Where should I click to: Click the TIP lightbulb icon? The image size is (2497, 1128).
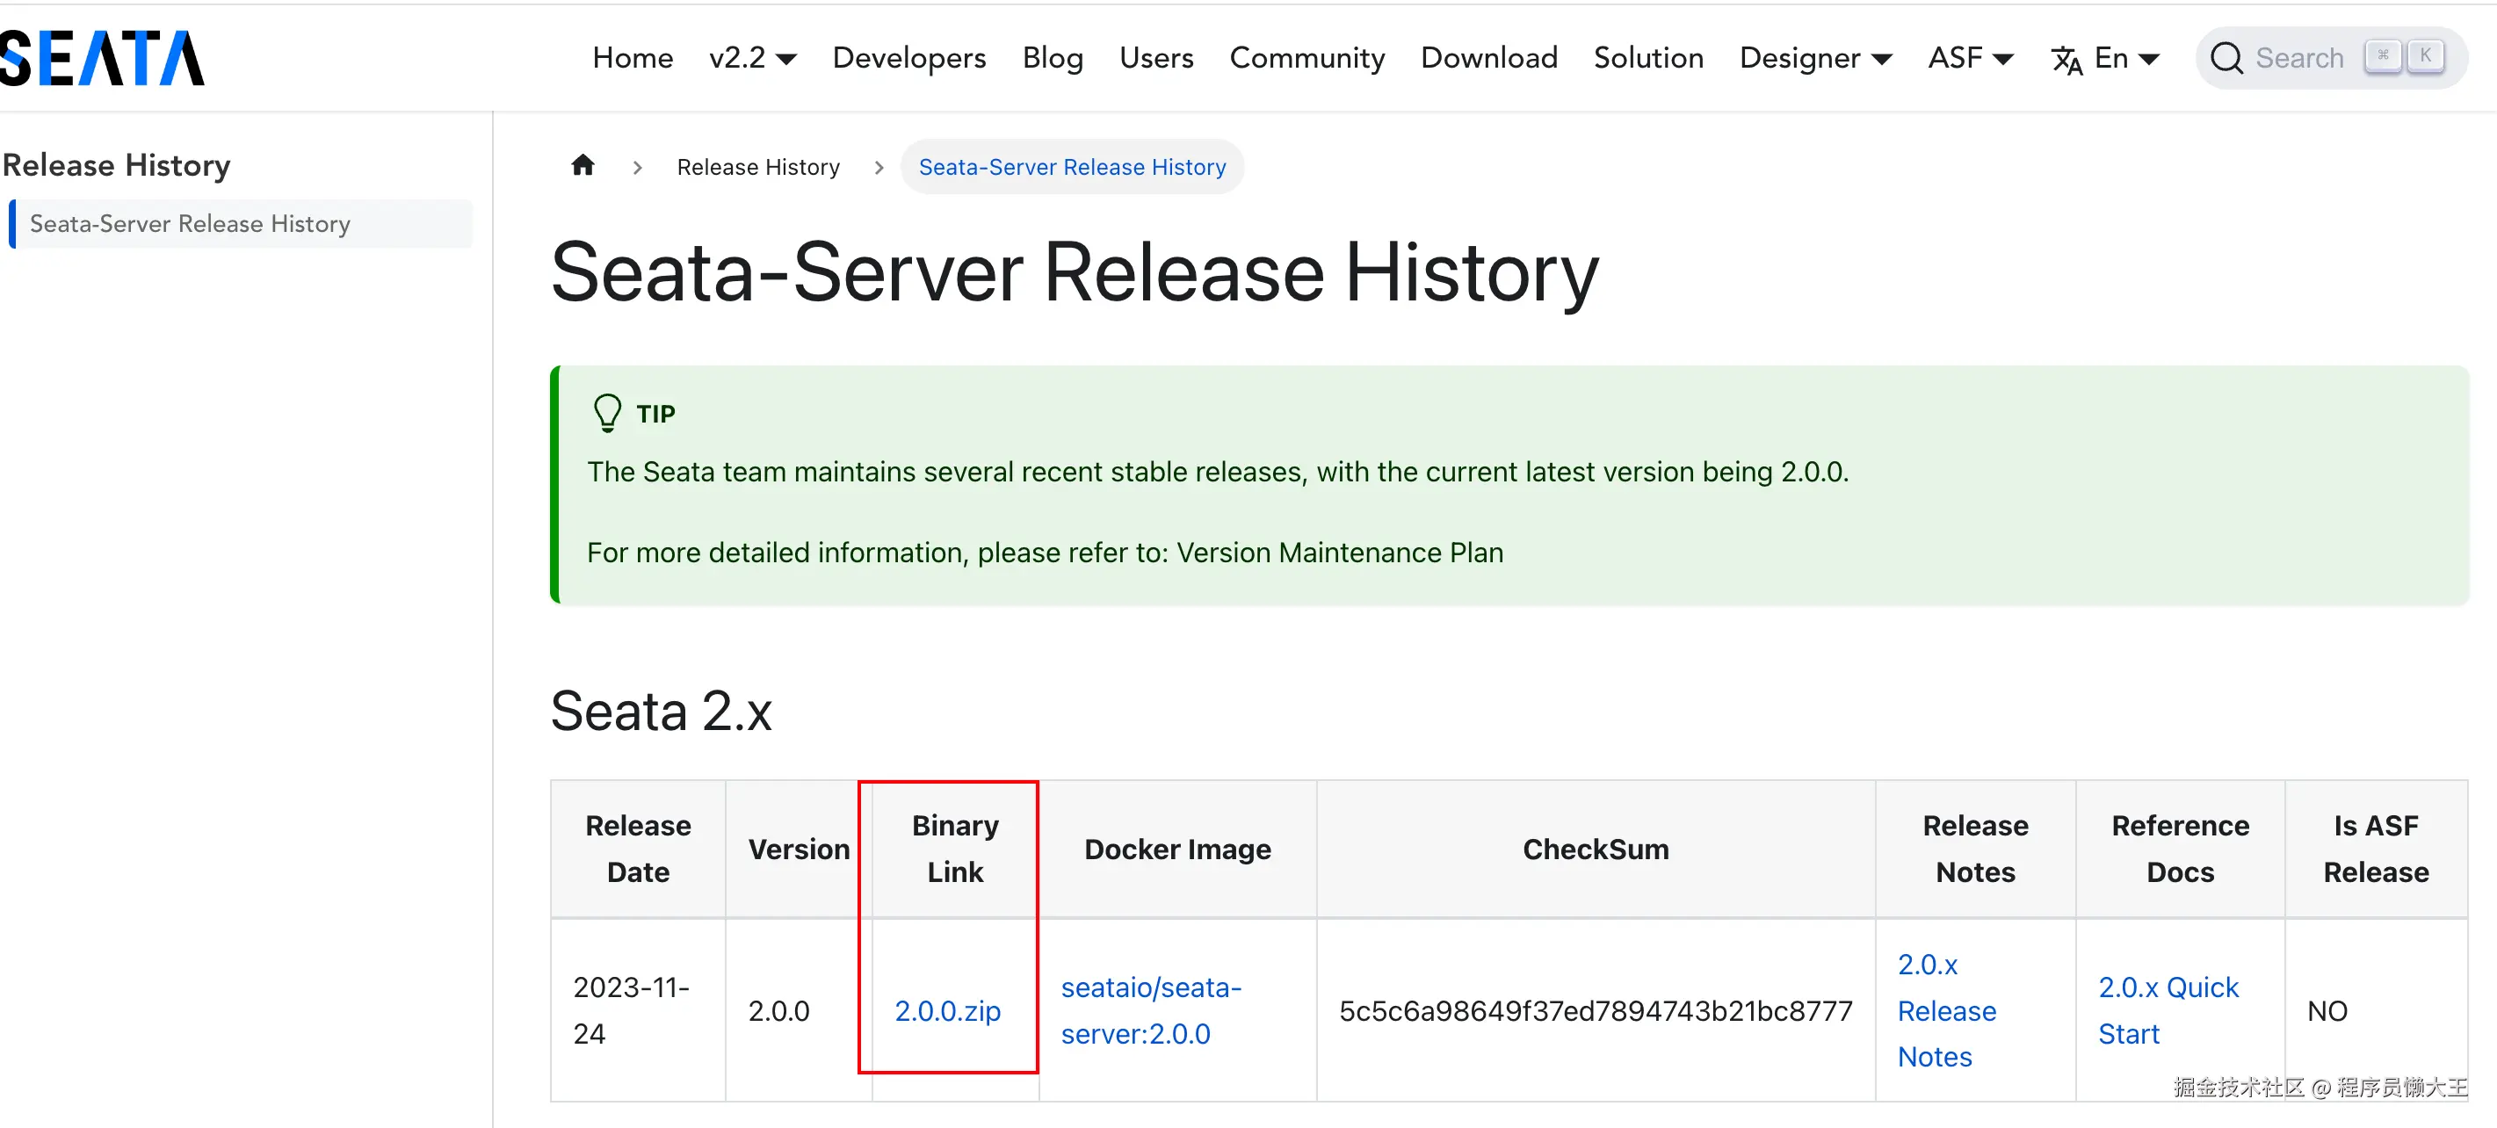click(x=607, y=413)
